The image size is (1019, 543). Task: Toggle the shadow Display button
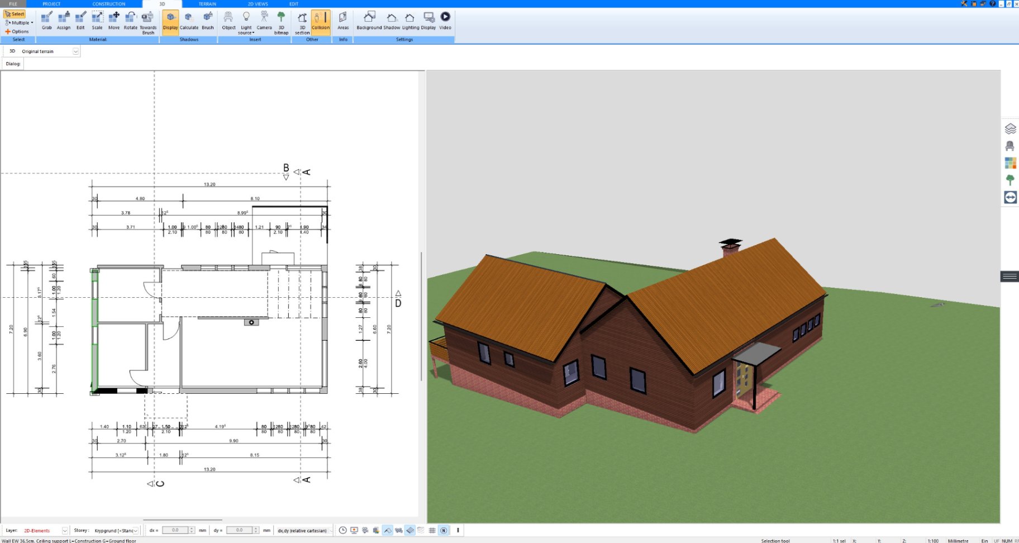(170, 22)
